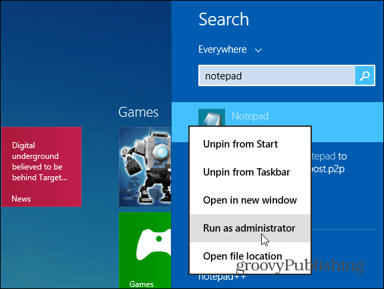The width and height of the screenshot is (384, 289).
Task: Click into the notepad search field
Action: click(x=277, y=75)
